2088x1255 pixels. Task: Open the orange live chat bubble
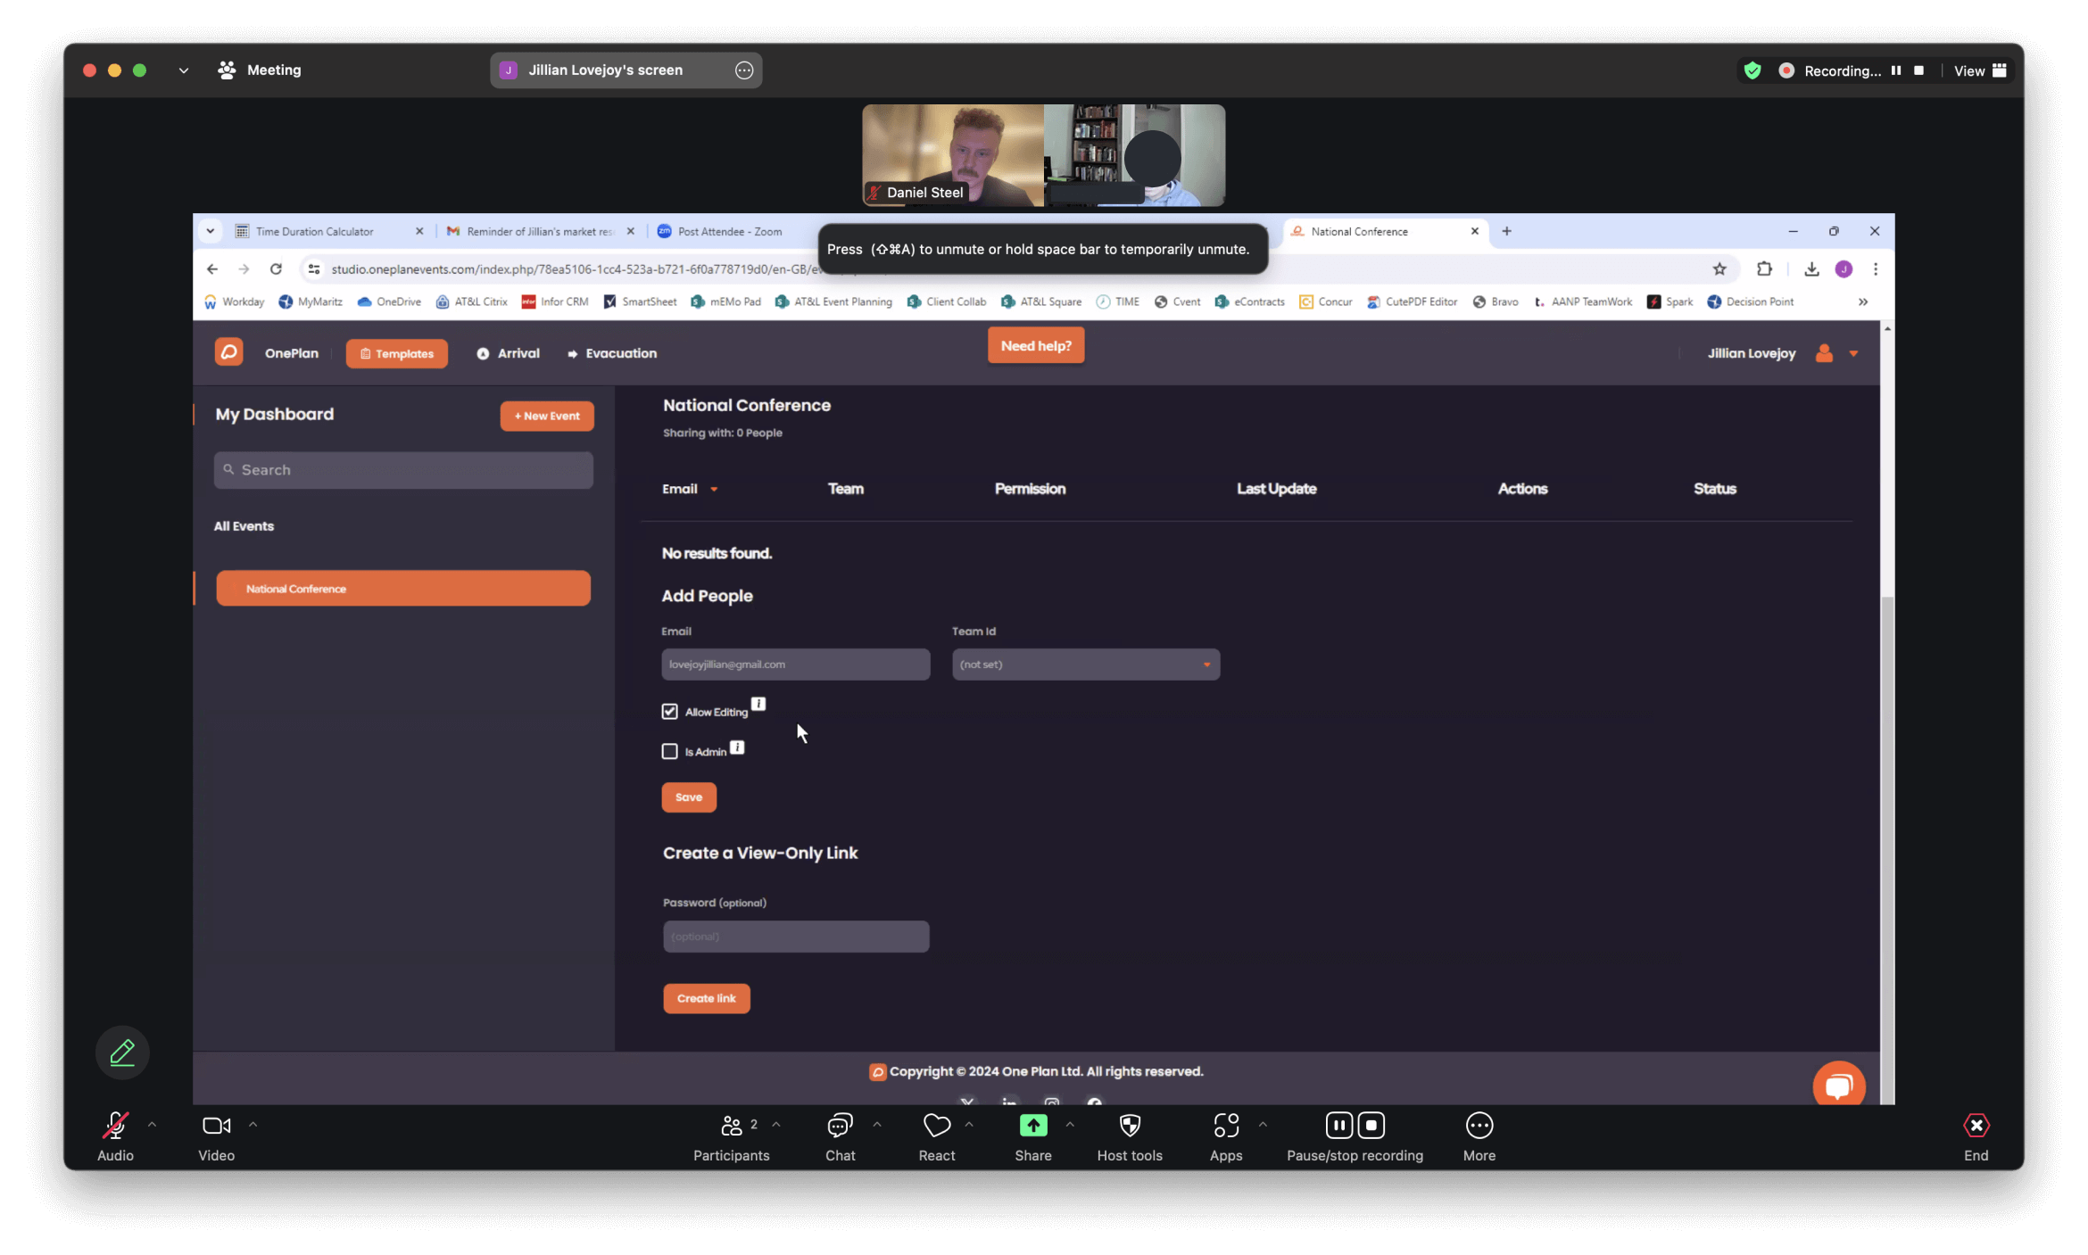coord(1838,1085)
